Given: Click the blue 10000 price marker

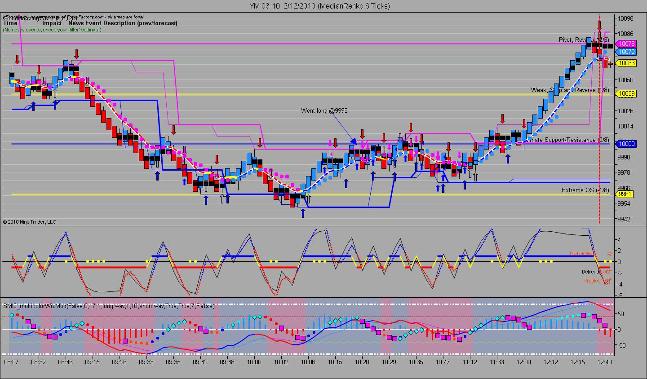Looking at the screenshot, I should (x=626, y=144).
